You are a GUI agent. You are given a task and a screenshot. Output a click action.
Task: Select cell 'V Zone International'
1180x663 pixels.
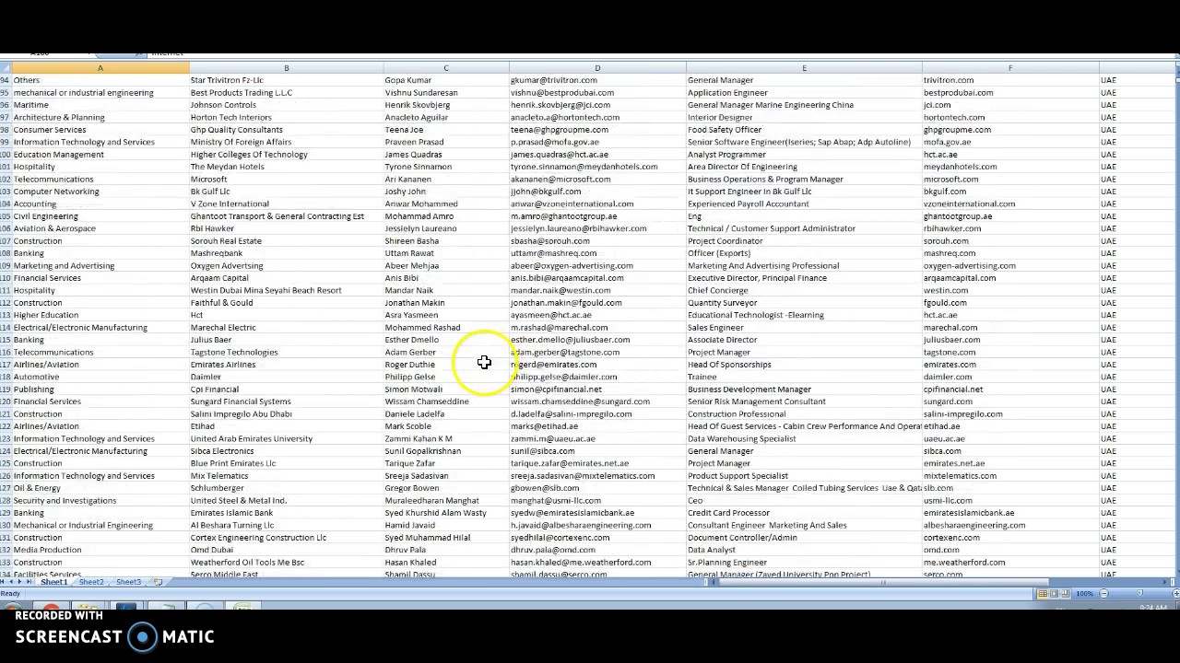[x=230, y=204]
